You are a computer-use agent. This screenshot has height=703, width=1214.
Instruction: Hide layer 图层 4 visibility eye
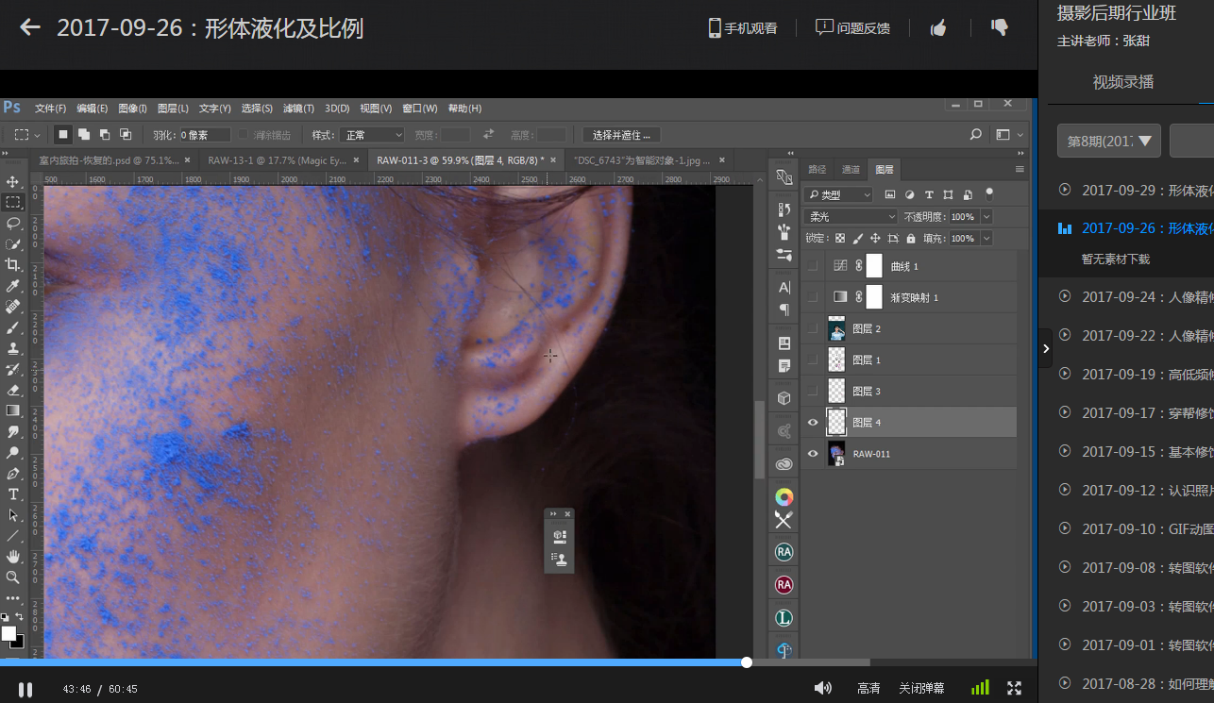pyautogui.click(x=813, y=422)
